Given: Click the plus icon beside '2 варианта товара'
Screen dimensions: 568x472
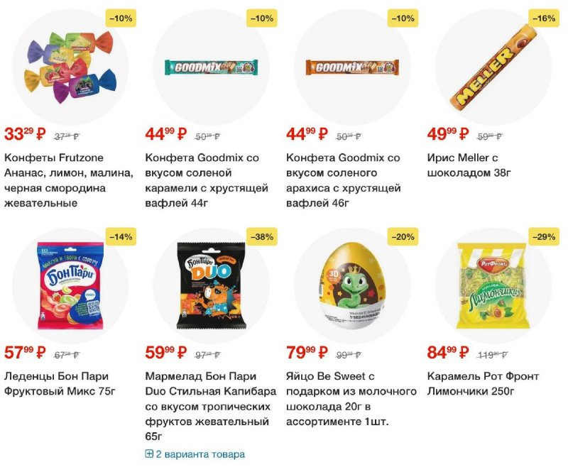Looking at the screenshot, I should (x=149, y=454).
